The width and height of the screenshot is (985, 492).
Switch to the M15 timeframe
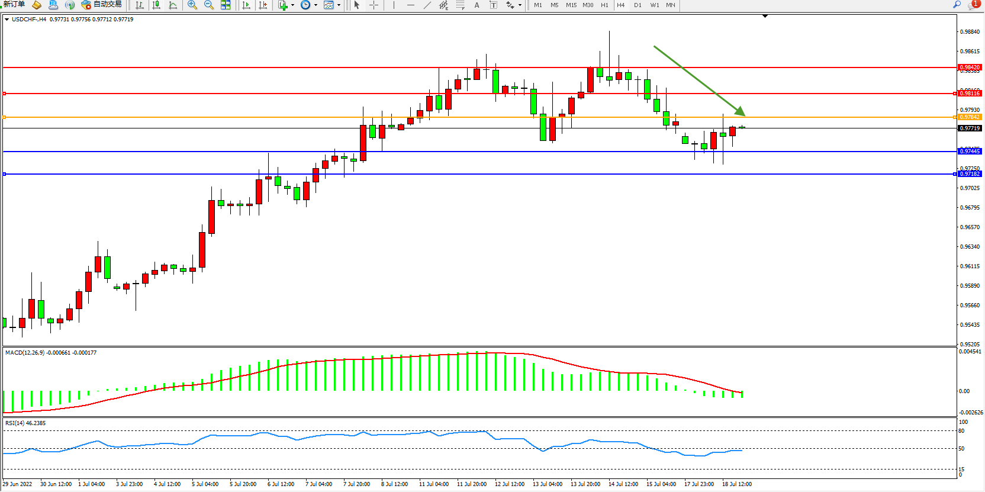coord(571,5)
